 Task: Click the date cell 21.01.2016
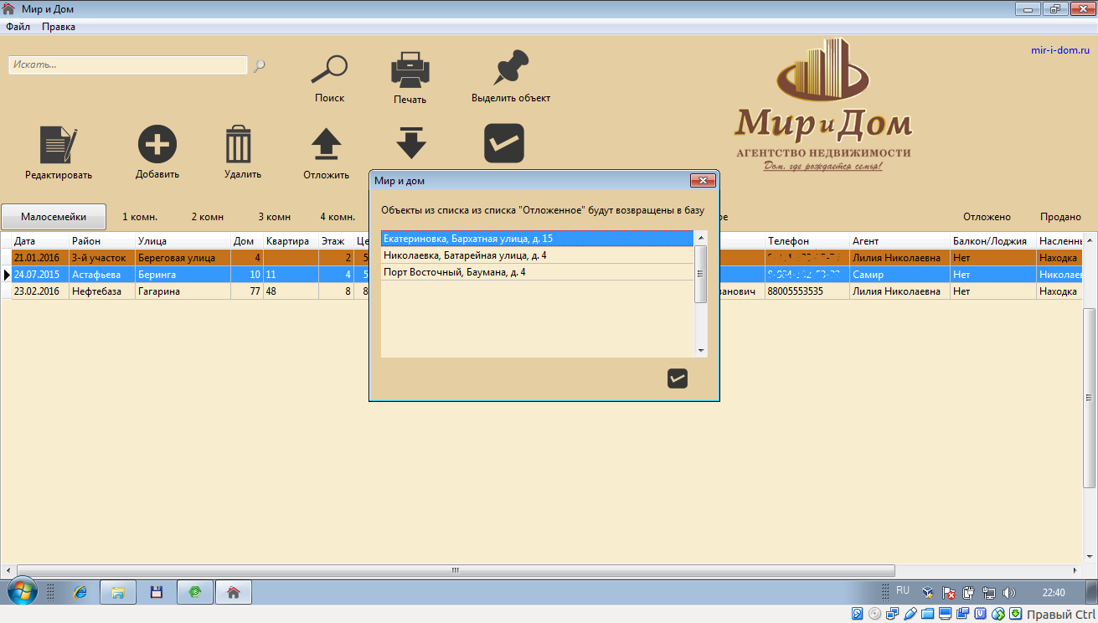pyautogui.click(x=39, y=258)
